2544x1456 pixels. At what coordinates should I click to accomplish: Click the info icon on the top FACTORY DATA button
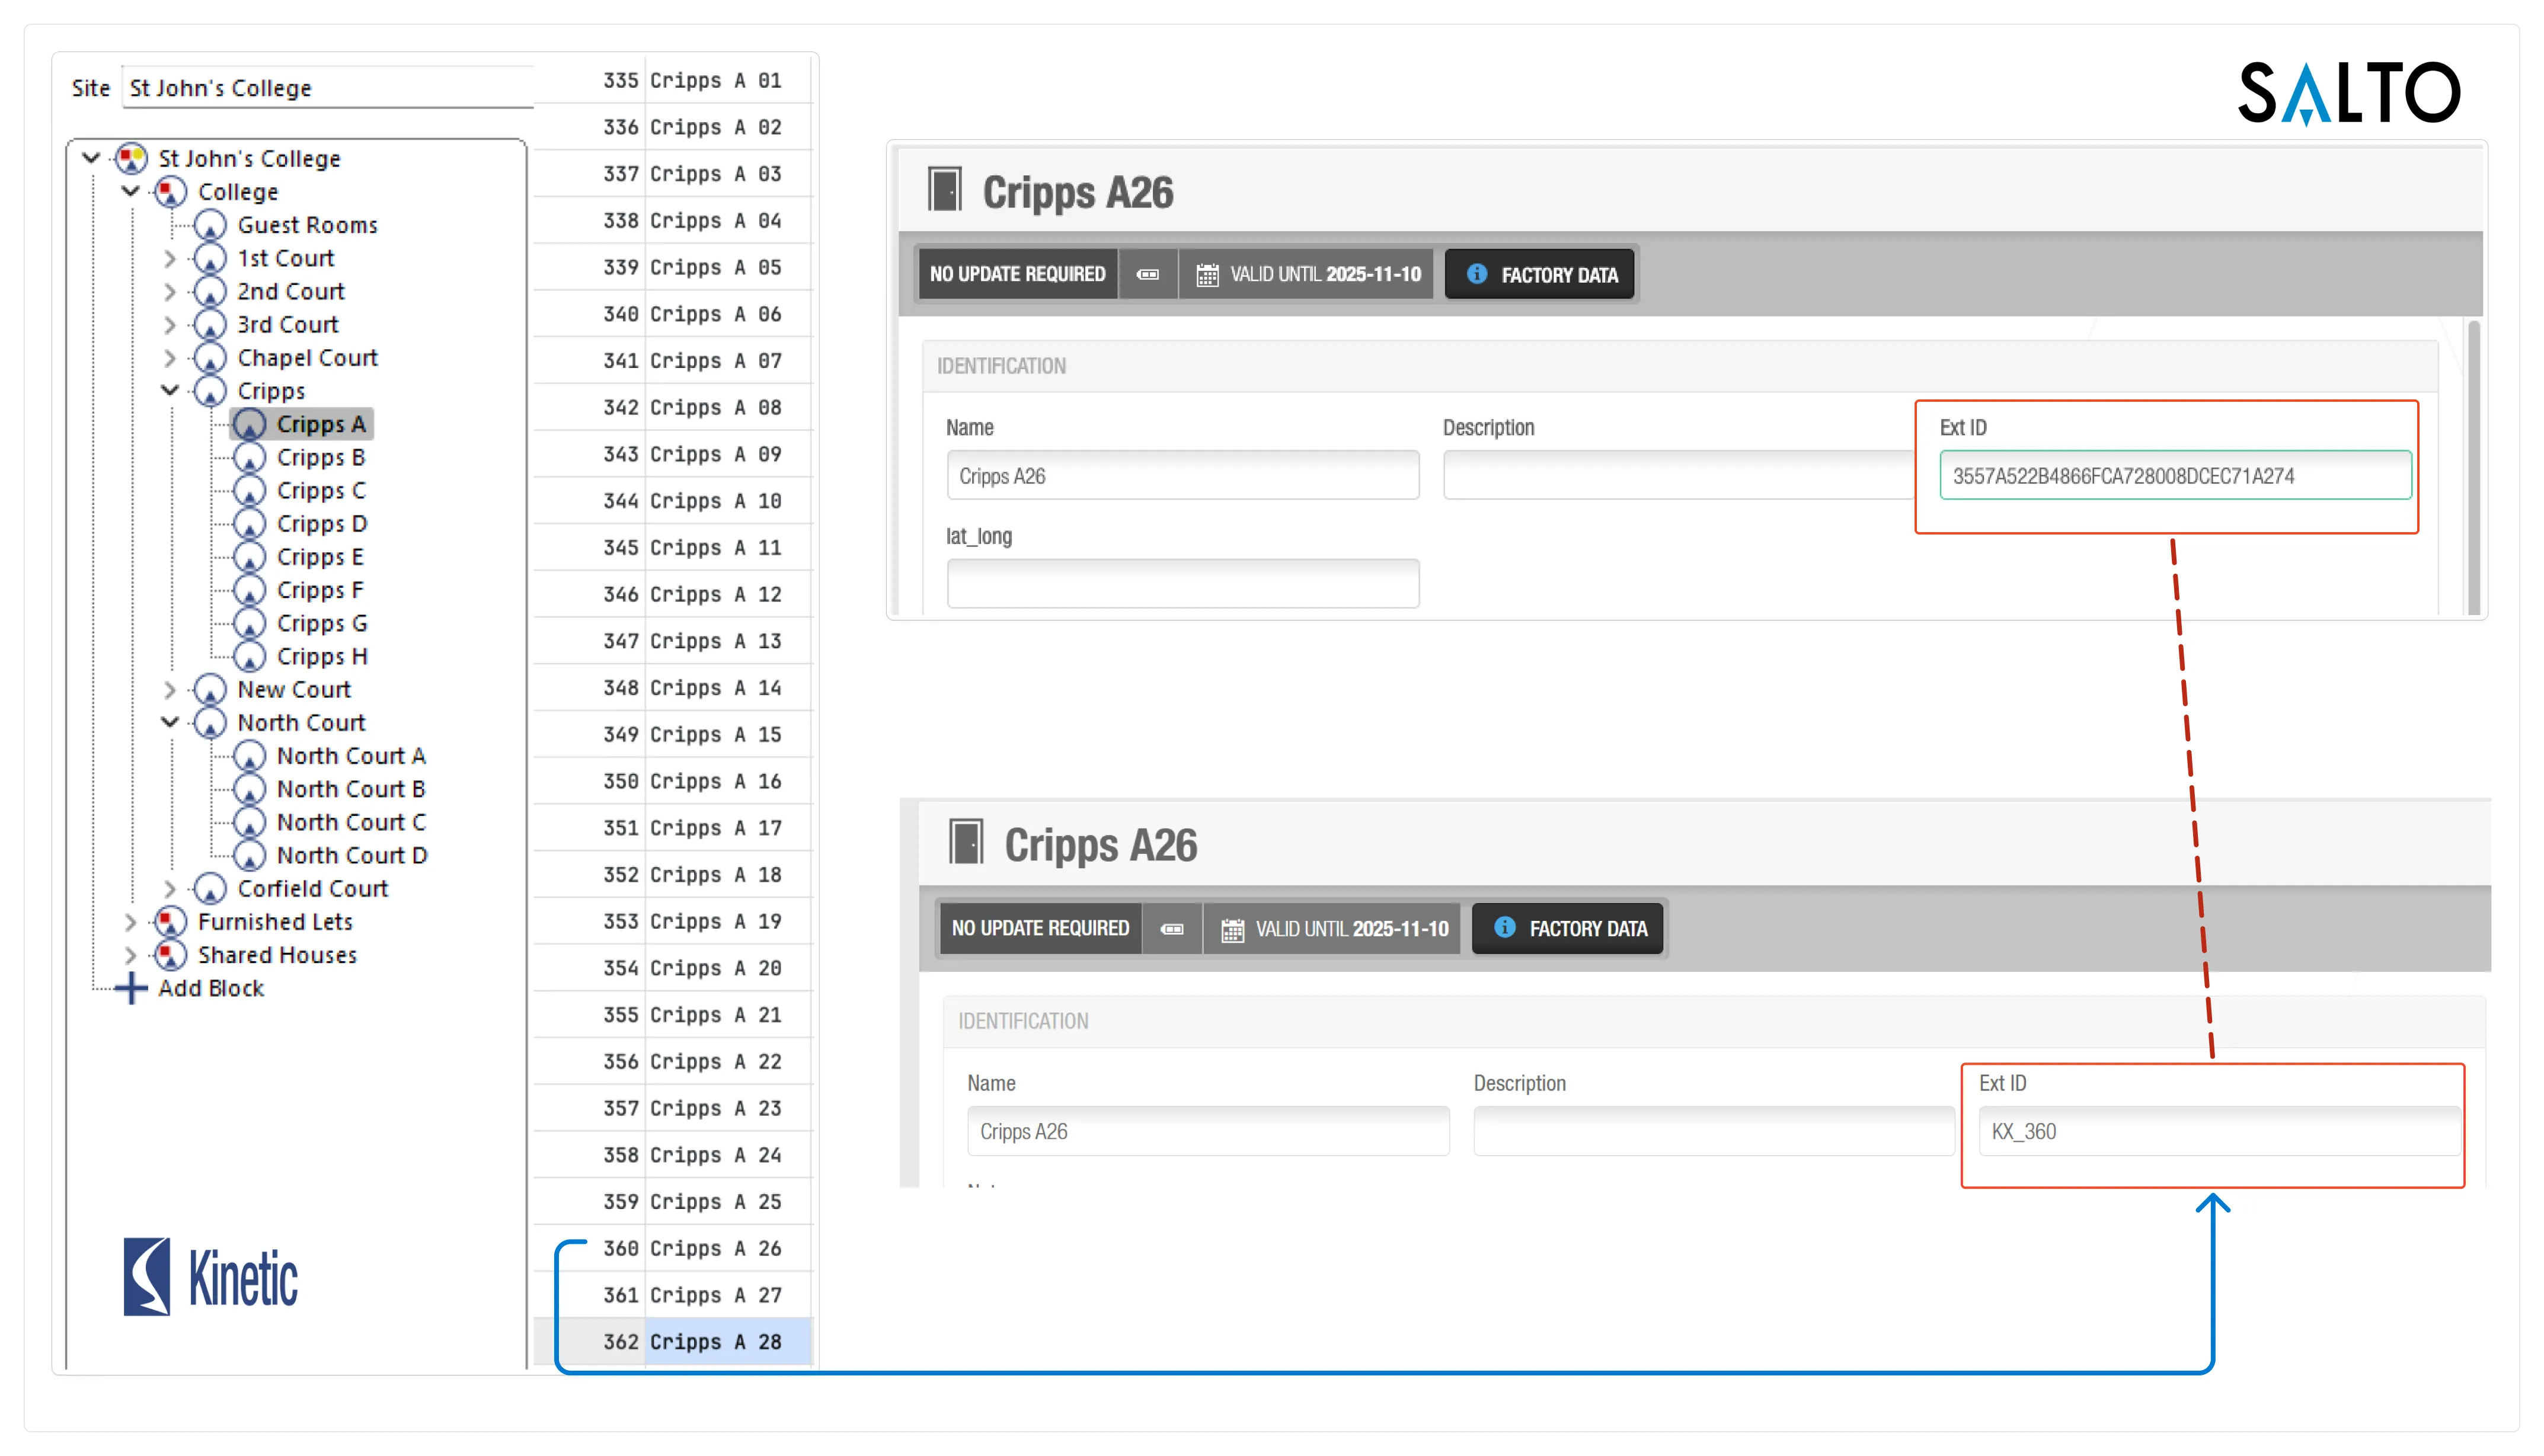pos(1477,274)
